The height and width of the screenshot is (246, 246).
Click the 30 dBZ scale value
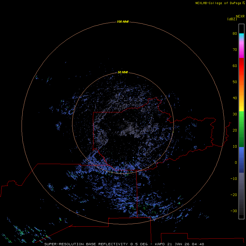click(235, 114)
